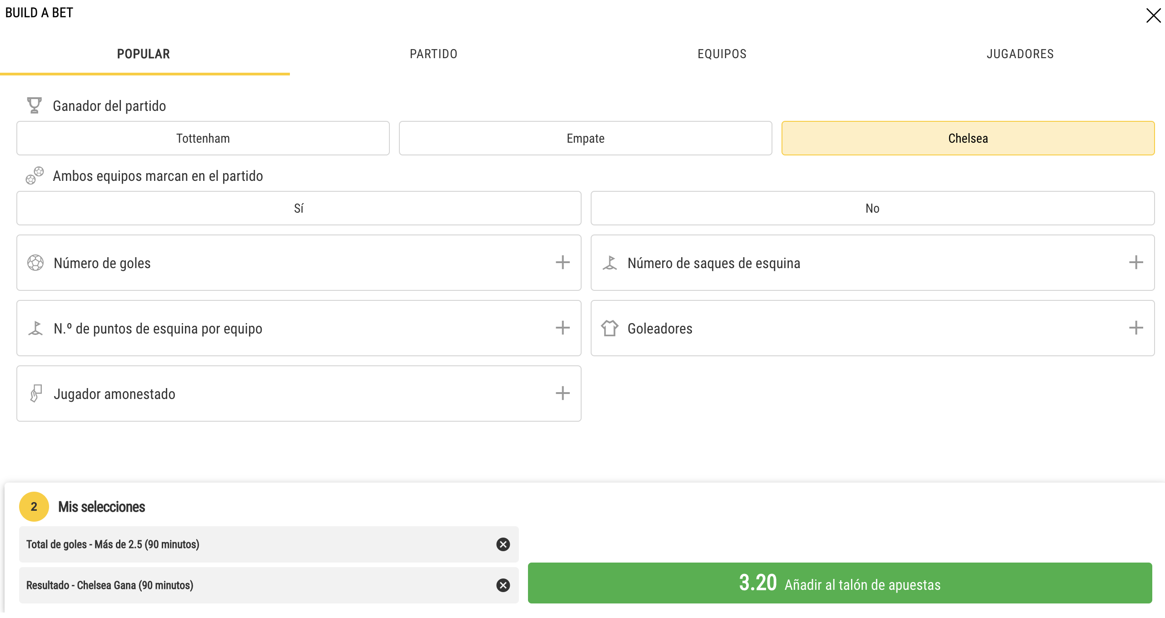Click the 3.20 odds value
This screenshot has width=1165, height=618.
tap(758, 583)
